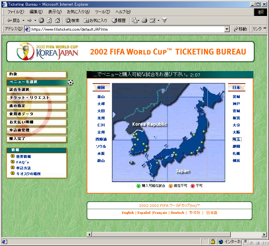Click the SSL padlock icon in status bar

[x=213, y=242]
